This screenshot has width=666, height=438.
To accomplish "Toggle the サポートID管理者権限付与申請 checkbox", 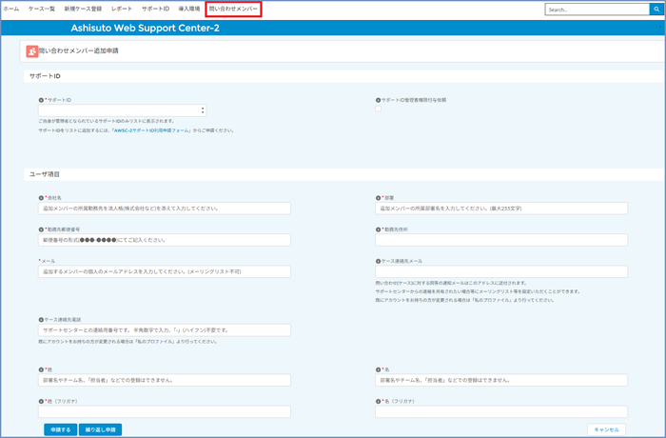I will [379, 109].
